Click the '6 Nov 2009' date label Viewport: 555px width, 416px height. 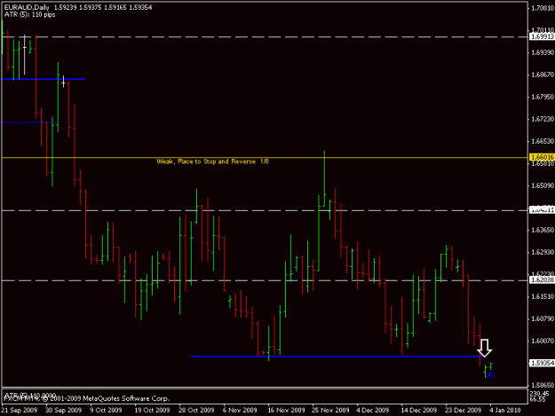pyautogui.click(x=240, y=410)
